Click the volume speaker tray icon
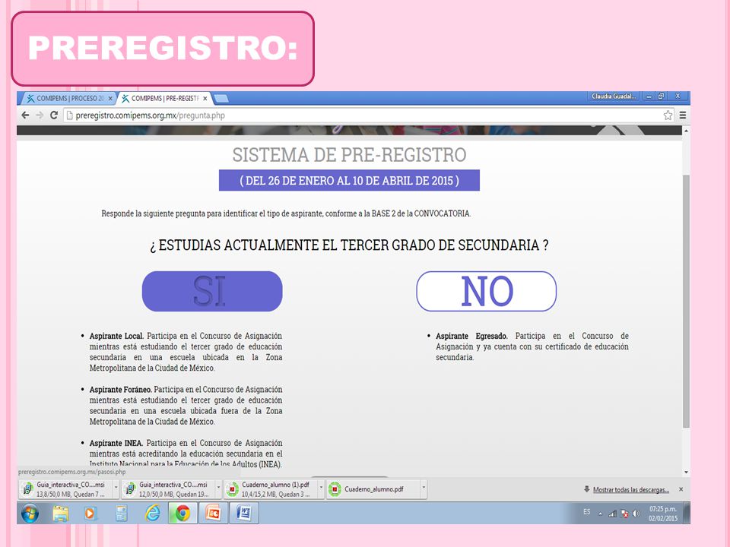730x547 pixels. tap(636, 514)
